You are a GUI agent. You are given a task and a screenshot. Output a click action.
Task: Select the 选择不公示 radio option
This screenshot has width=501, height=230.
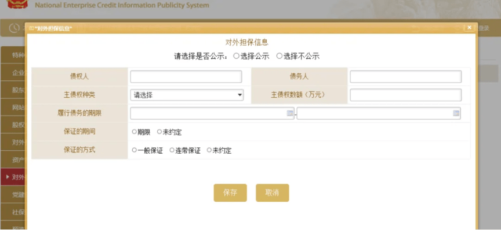pyautogui.click(x=279, y=56)
